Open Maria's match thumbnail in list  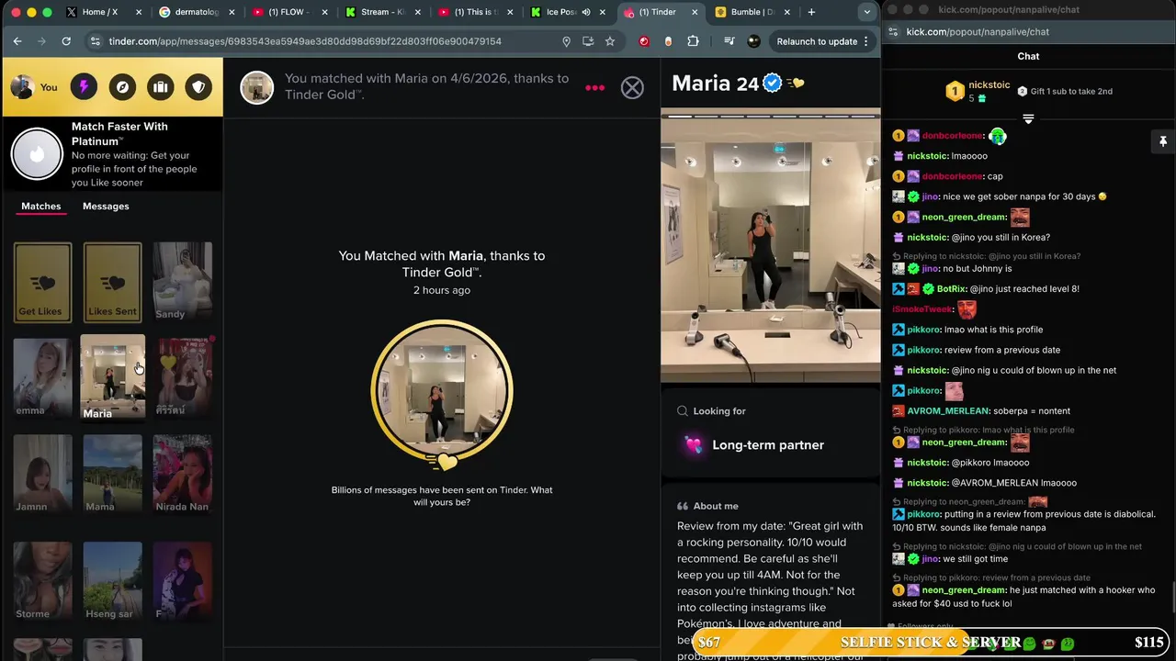(112, 377)
